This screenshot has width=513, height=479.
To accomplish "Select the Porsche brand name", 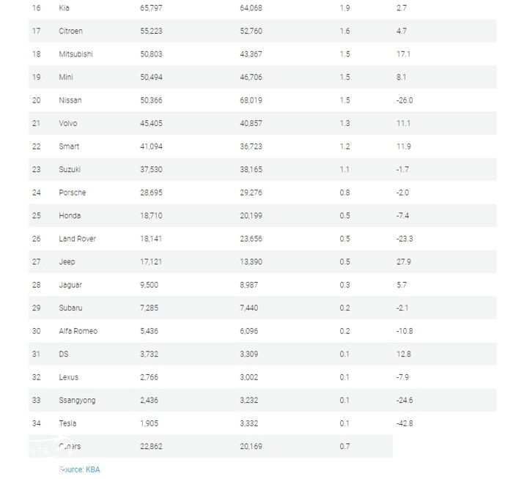I will click(73, 193).
